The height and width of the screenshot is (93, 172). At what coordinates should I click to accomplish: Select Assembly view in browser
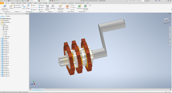click(3, 16)
